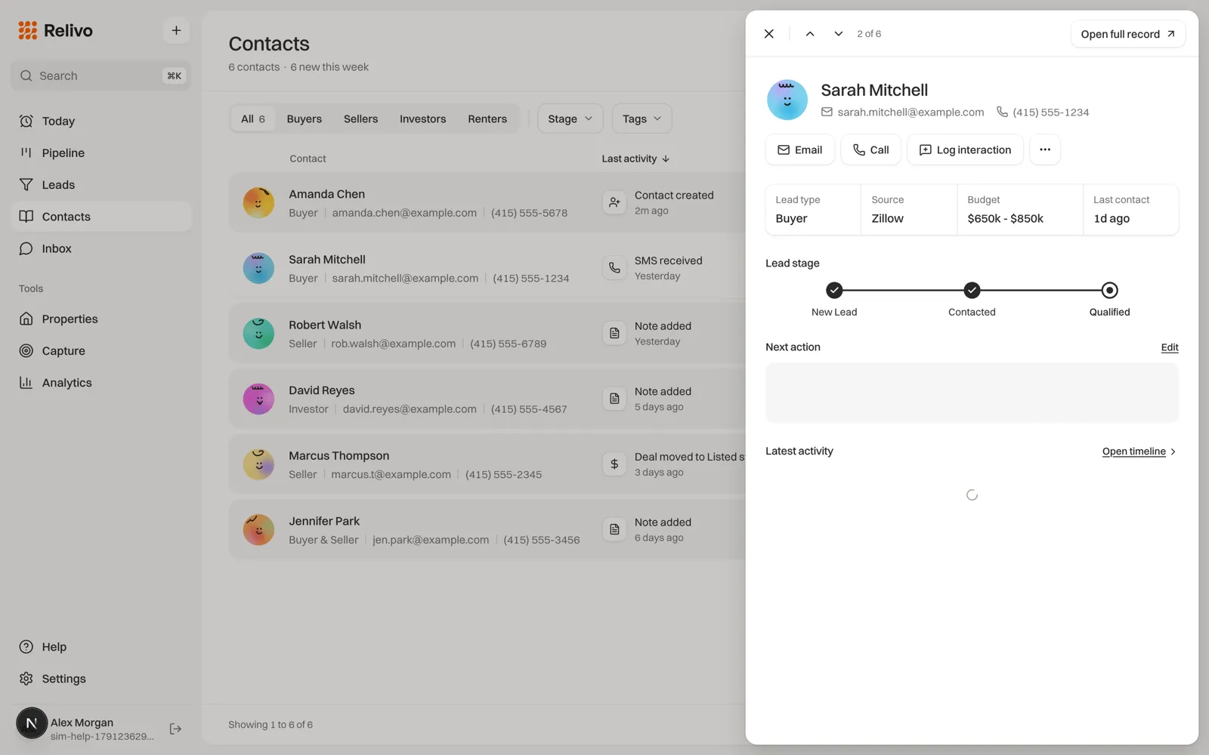Open Pipeline in the sidebar

tap(101, 153)
